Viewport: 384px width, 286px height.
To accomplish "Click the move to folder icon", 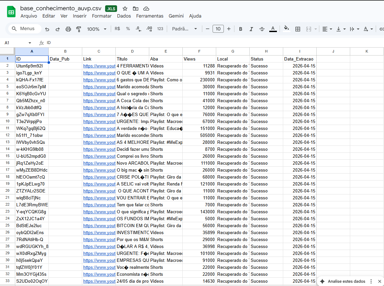I will pyautogui.click(x=135, y=9).
